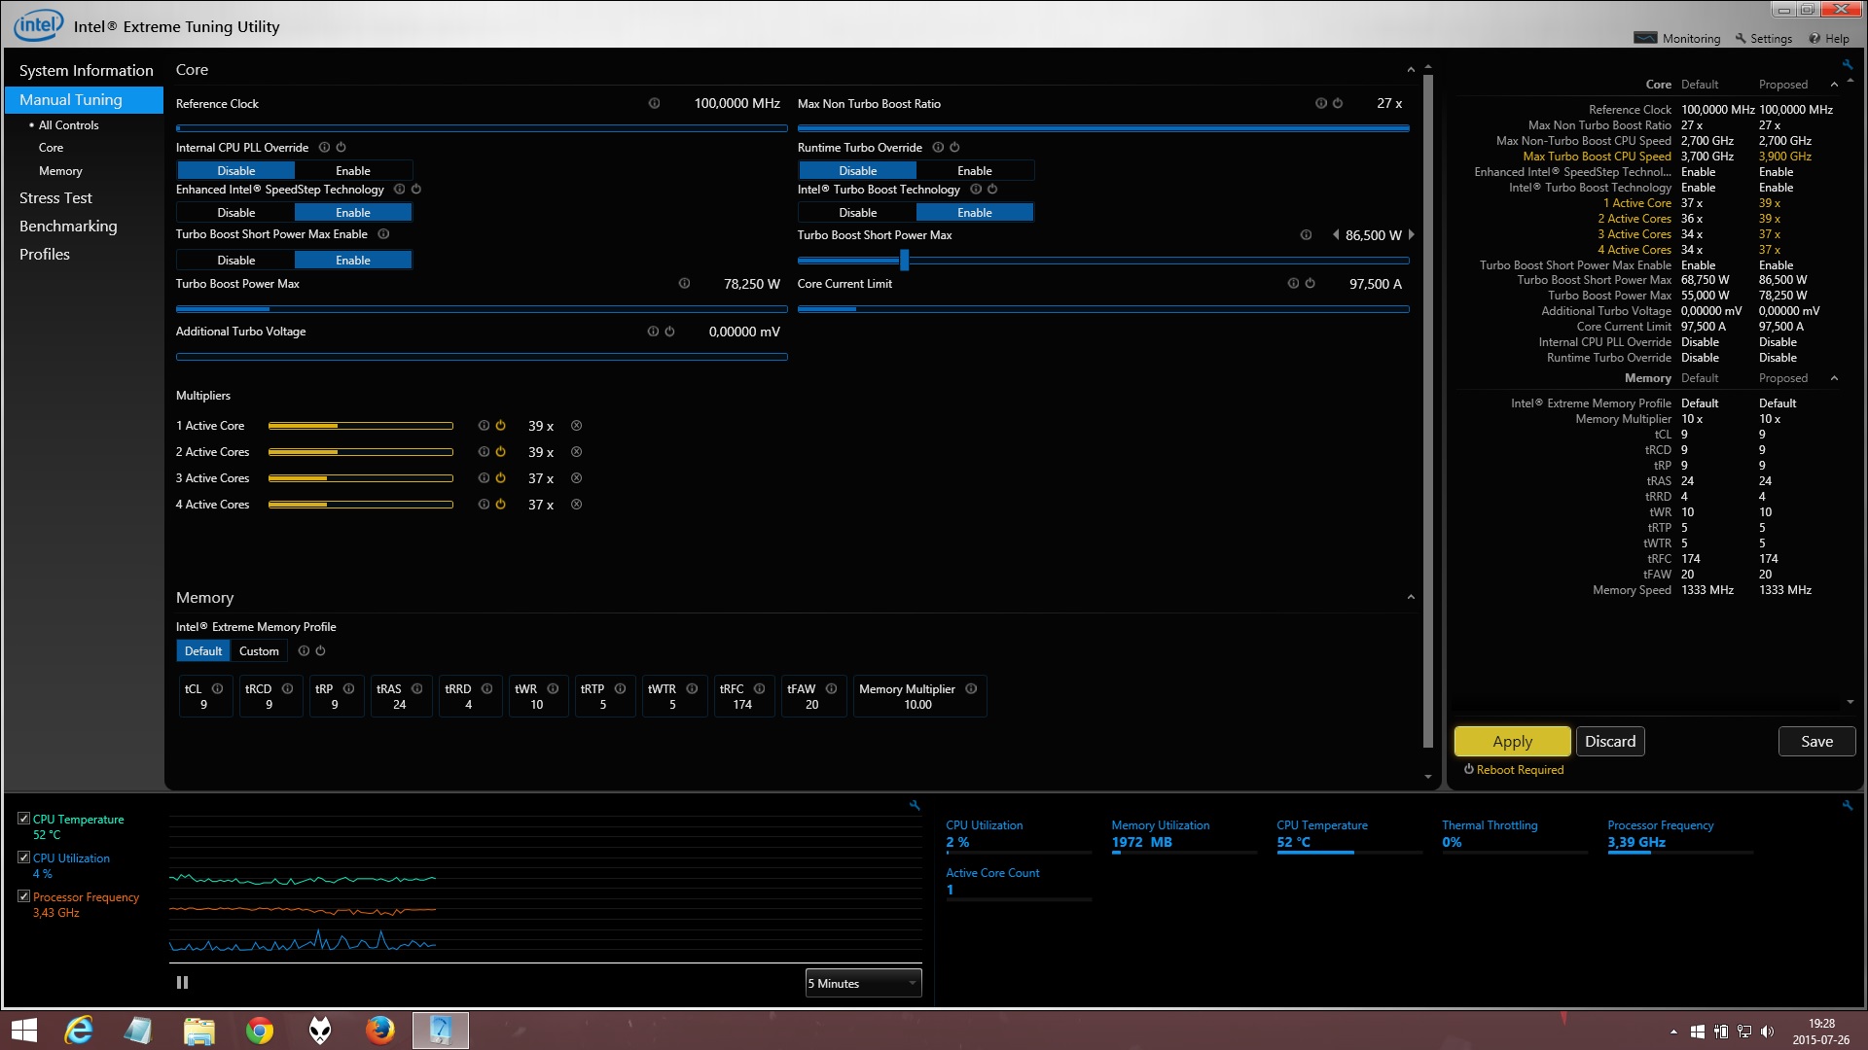Reset the 3 Active Cores multiplier with X icon
This screenshot has height=1050, width=1868.
(576, 478)
